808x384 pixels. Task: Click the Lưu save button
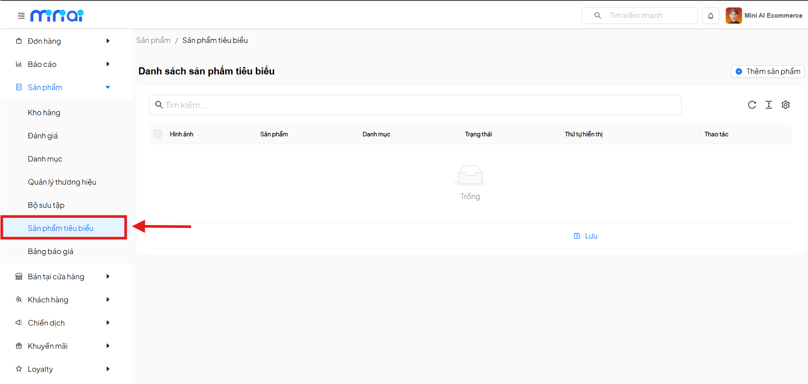click(x=586, y=236)
